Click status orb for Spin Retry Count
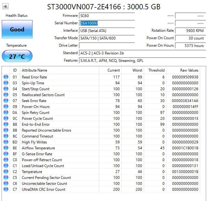This screenshot has height=201, width=208. [x=6, y=112]
